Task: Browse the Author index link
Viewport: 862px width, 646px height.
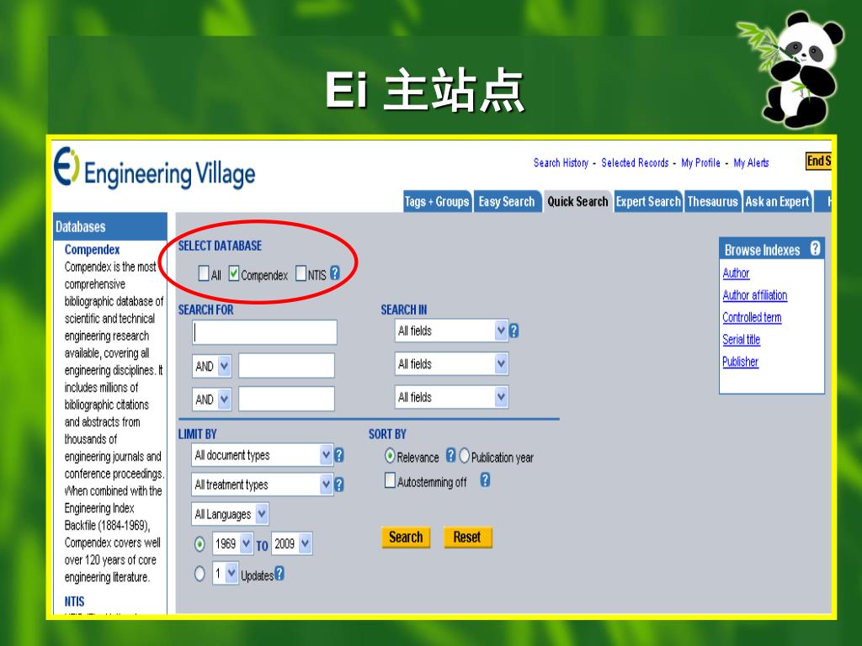Action: (736, 273)
